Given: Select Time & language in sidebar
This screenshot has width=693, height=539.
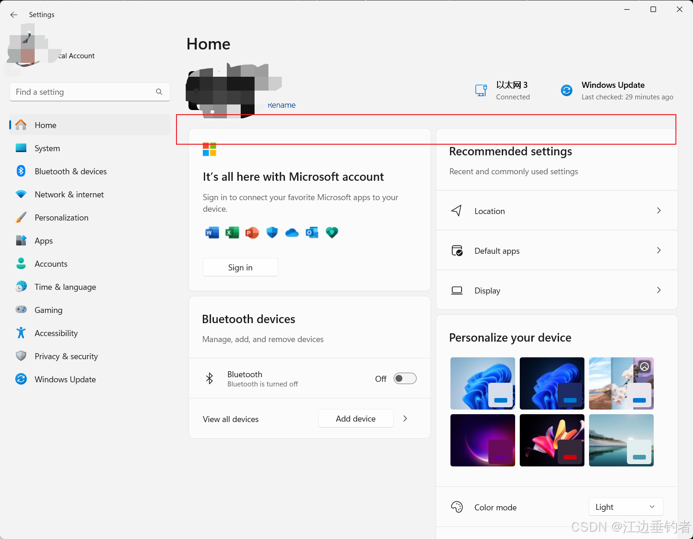Looking at the screenshot, I should (x=90, y=287).
